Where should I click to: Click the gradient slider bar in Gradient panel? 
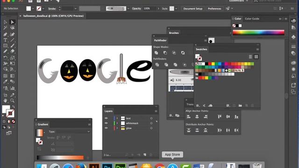tap(60, 158)
